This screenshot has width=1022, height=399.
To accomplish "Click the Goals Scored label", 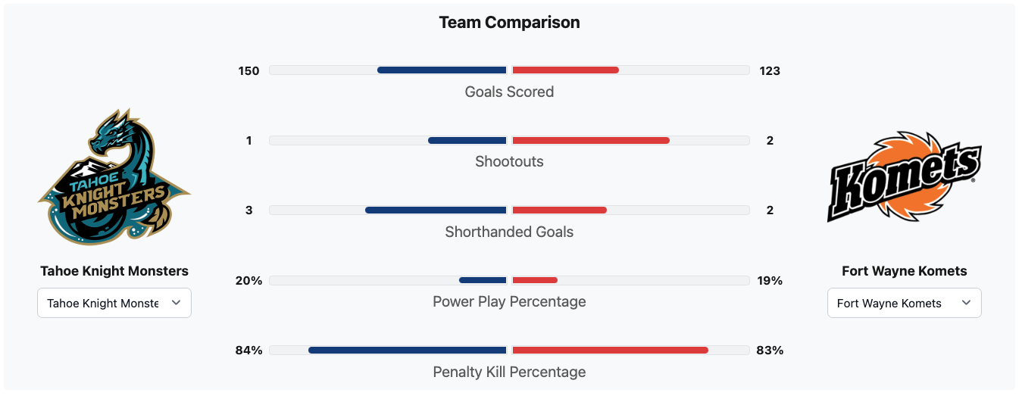I will [x=509, y=92].
